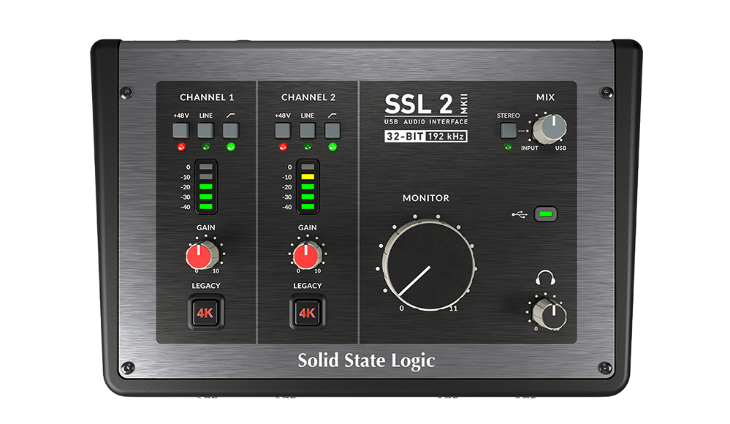730x424 pixels.
Task: Click the MIX label
Action: [545, 97]
